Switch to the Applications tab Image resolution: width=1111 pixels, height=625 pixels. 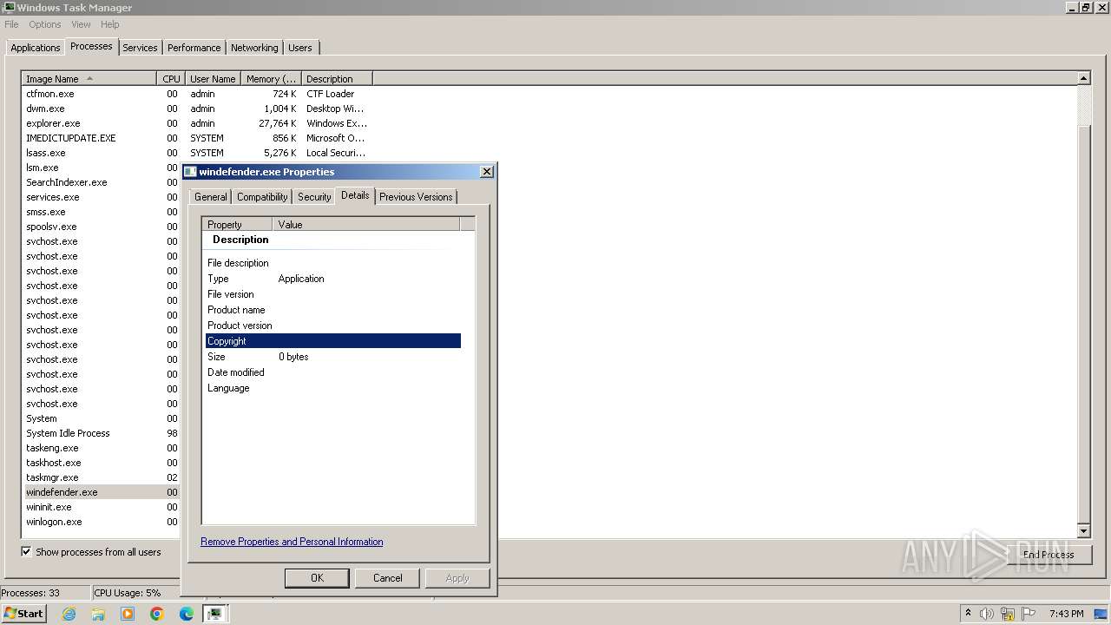coord(36,48)
